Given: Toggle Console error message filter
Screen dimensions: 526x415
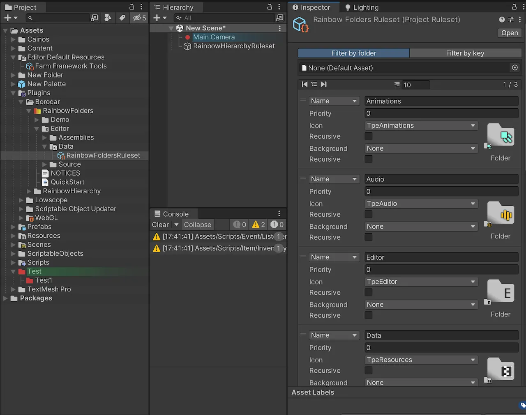Looking at the screenshot, I should tap(277, 225).
